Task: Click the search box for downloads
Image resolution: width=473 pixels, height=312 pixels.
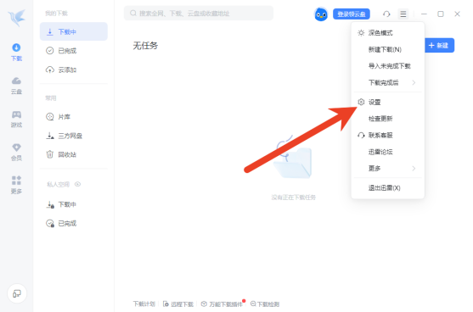Action: pos(199,14)
